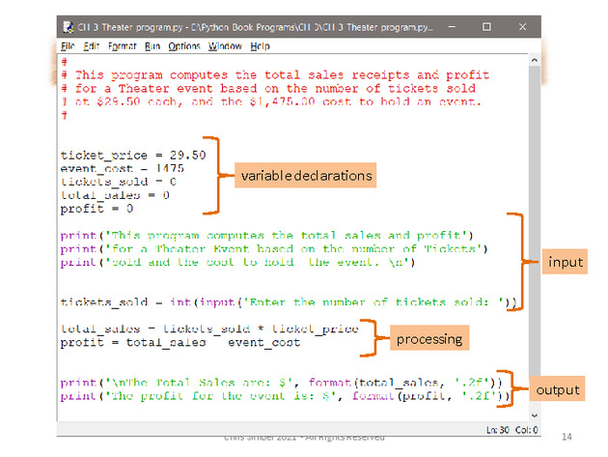This screenshot has width=608, height=457.
Task: Click the 'ticket_price = 29.50' line
Action: (133, 156)
